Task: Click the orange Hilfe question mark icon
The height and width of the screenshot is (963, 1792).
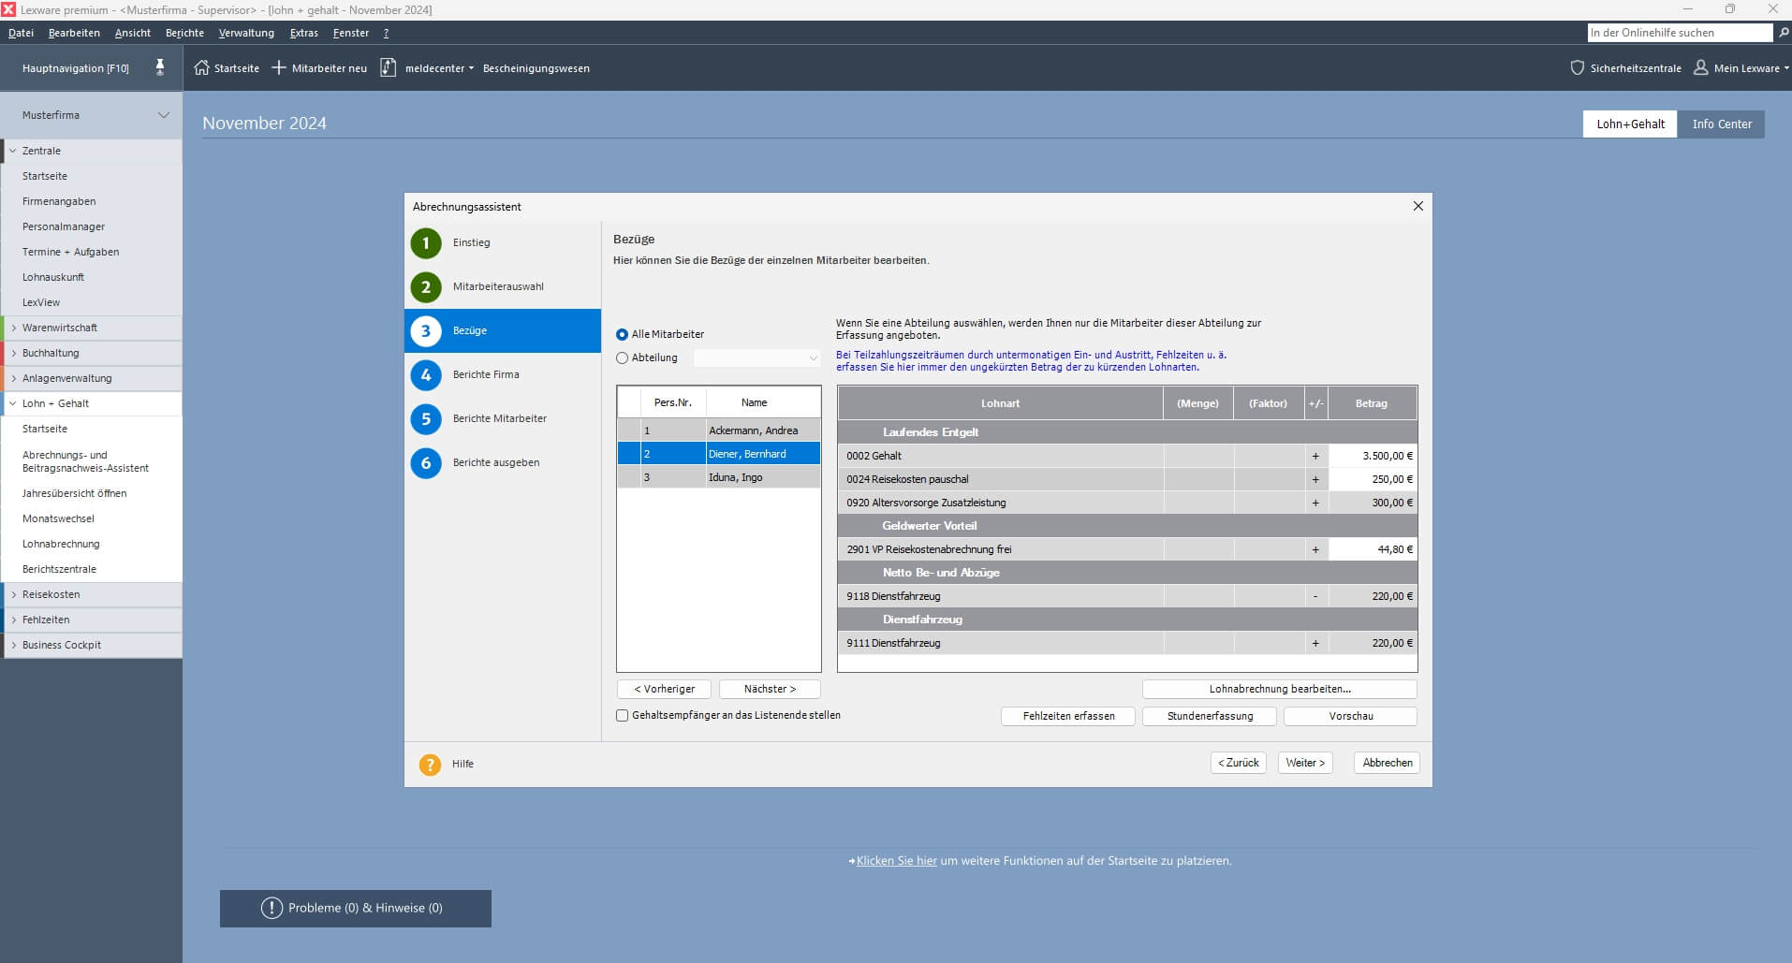Action: click(x=430, y=765)
